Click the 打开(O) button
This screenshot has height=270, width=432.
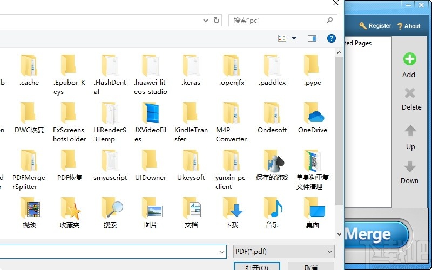click(257, 266)
